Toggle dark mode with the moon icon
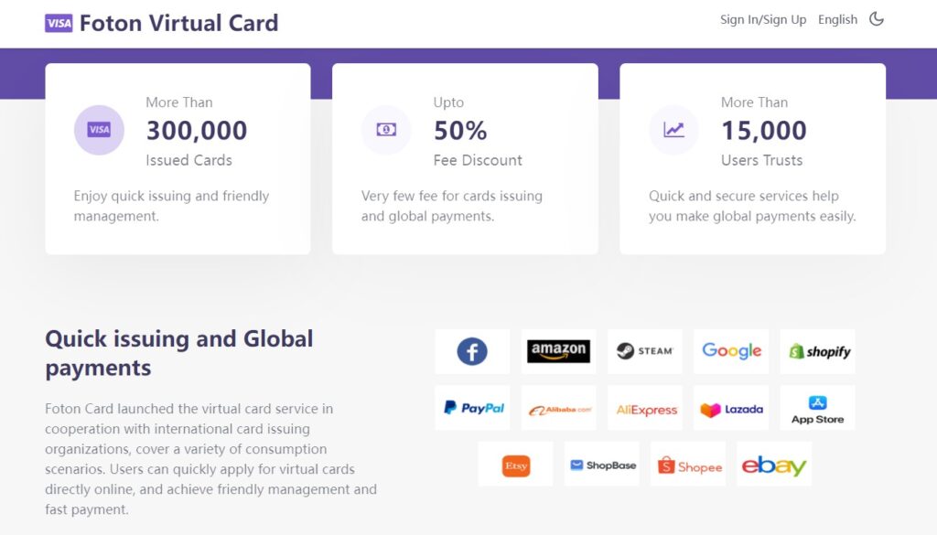 [876, 19]
